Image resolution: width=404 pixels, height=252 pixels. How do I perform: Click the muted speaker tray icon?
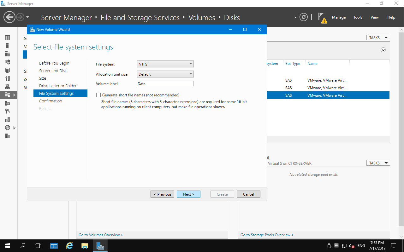(x=352, y=246)
